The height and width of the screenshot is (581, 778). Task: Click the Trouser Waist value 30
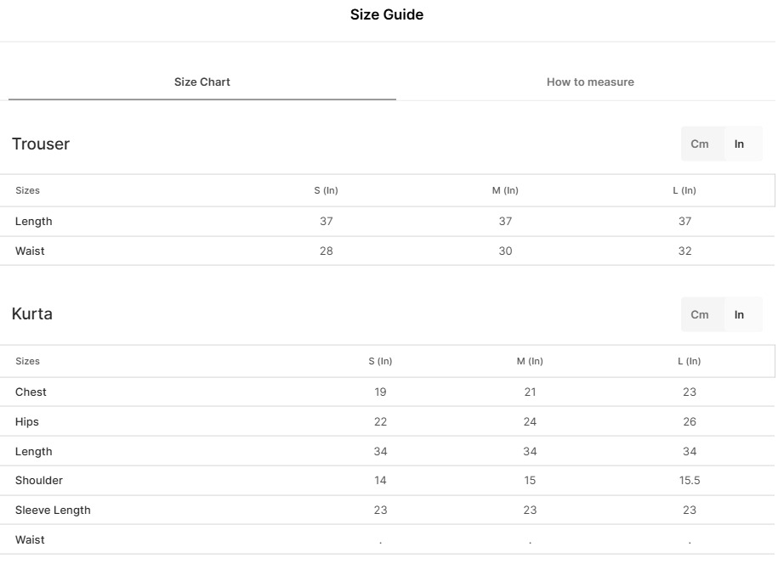[505, 251]
